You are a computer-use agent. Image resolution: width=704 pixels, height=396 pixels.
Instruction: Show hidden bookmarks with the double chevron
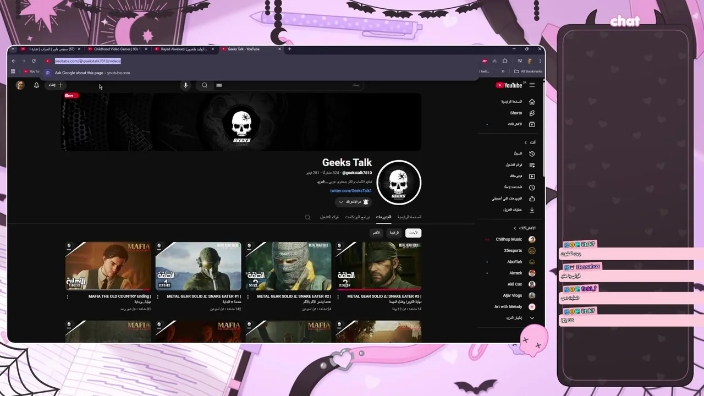(503, 71)
